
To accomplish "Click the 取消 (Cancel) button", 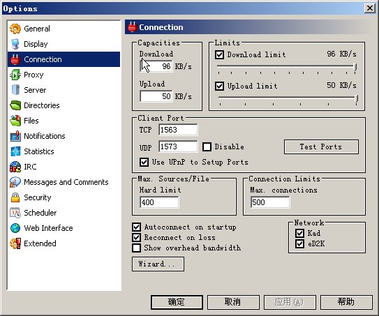I will [233, 302].
